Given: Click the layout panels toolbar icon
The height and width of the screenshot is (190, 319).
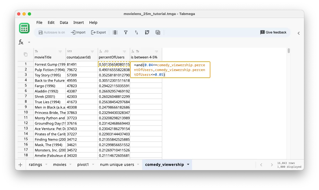Looking at the screenshot, I should (158, 32).
